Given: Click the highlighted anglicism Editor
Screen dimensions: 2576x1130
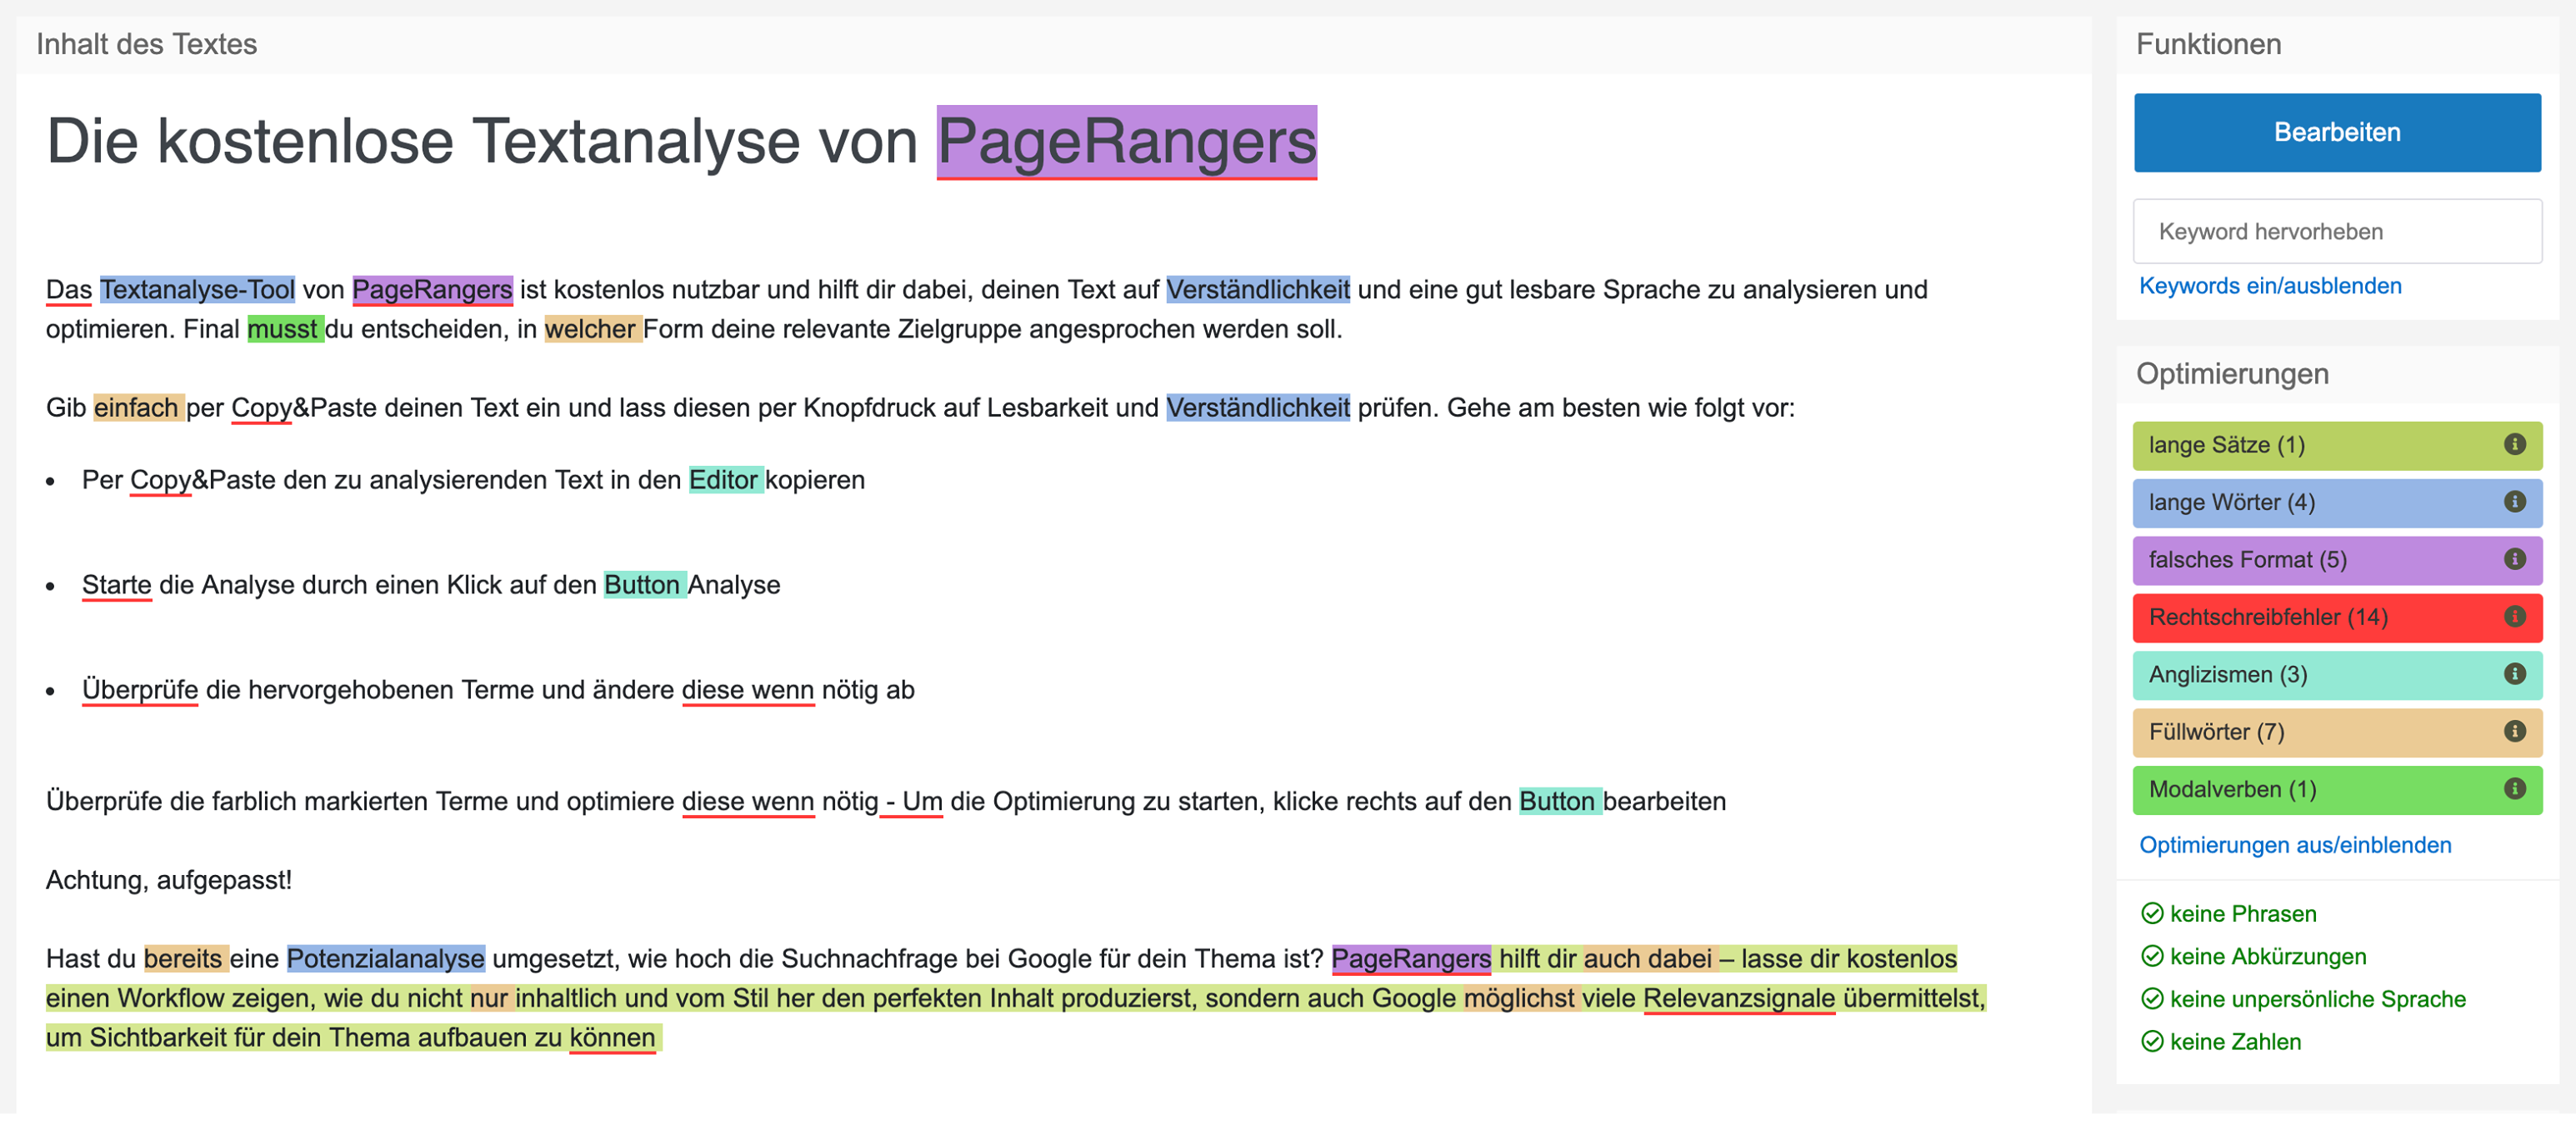Looking at the screenshot, I should click(725, 480).
